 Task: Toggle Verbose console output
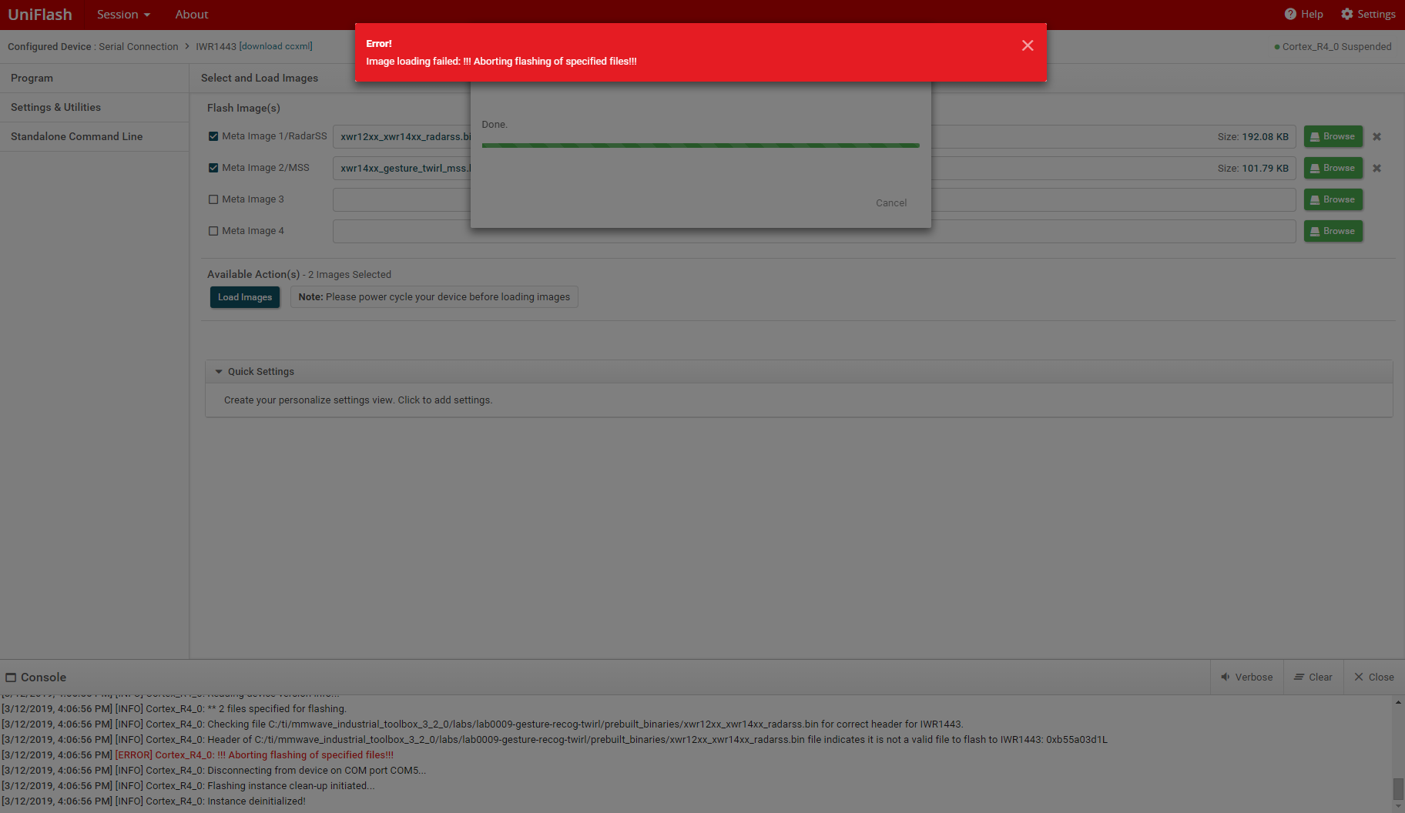click(1247, 677)
